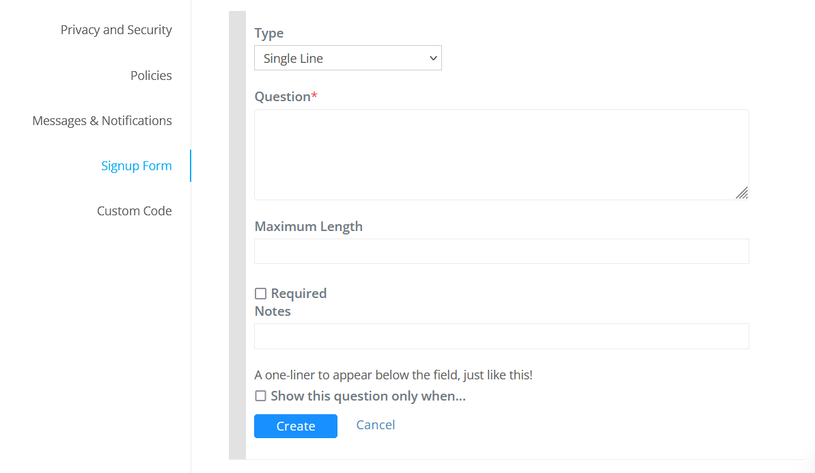Screen dimensions: 815x473
Task: Click the Create button
Action: [296, 427]
